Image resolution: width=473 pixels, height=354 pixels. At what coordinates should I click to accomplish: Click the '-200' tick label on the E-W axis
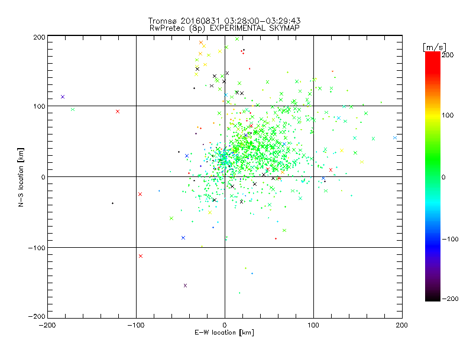47,325
